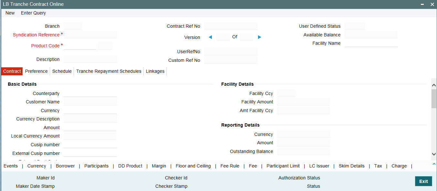Click the User Defined Status field

(355, 26)
